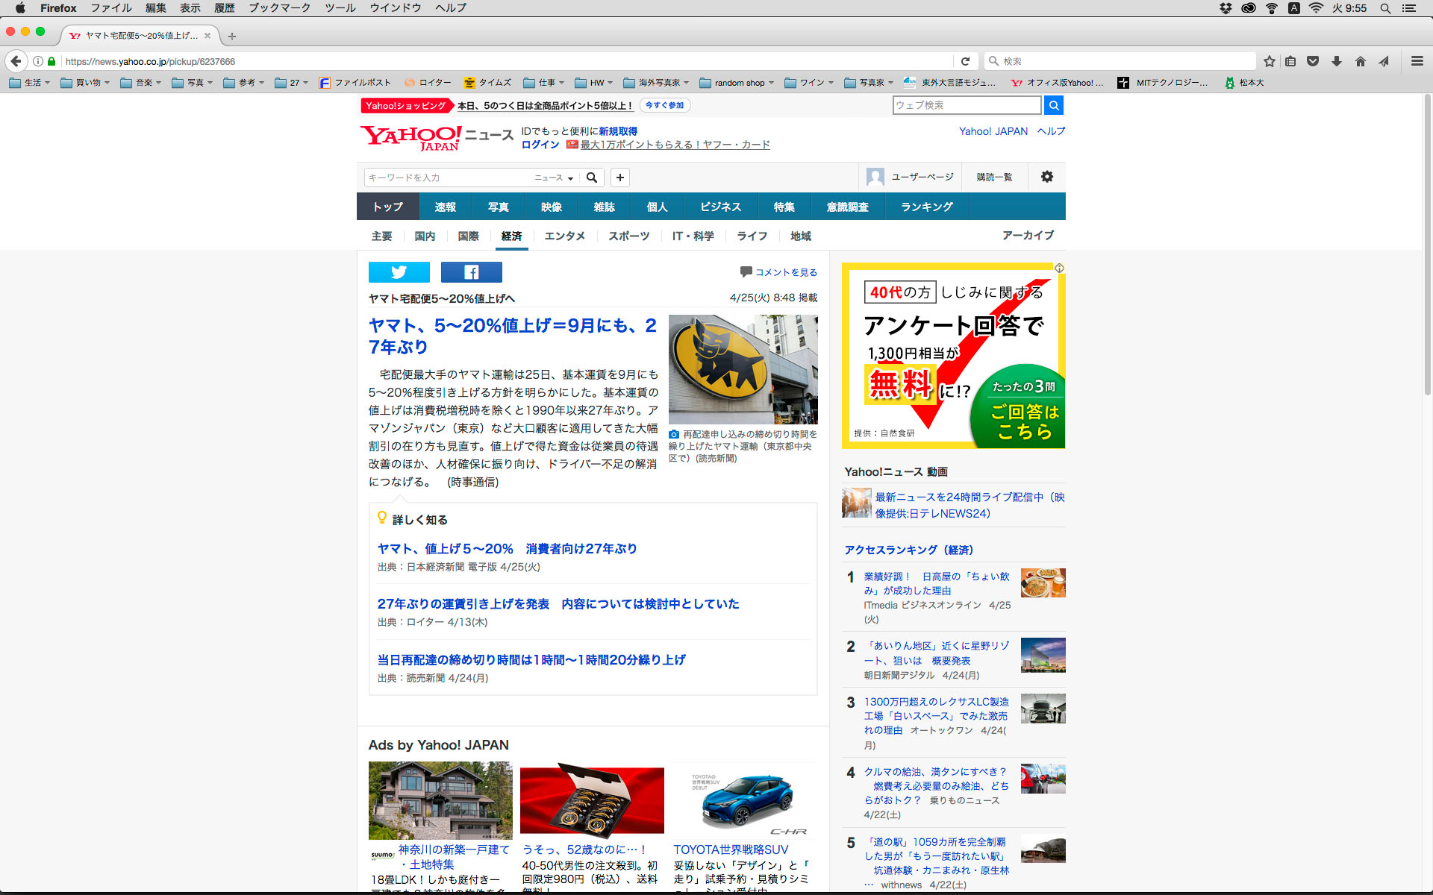Viewport: 1433px width, 895px height.
Task: Expand the 海外写真家 bookmark folder
Action: (657, 83)
